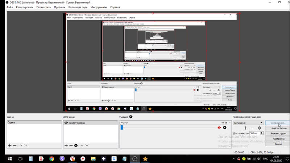Expand the Затухание transition dropdown
Viewport: 290px width, 163px height.
tap(261, 123)
